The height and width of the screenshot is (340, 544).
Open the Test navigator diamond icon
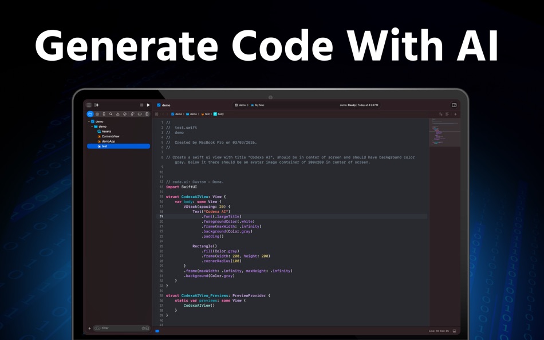pos(124,114)
